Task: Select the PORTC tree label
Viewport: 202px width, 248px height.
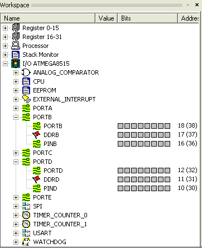Action: coord(42,153)
